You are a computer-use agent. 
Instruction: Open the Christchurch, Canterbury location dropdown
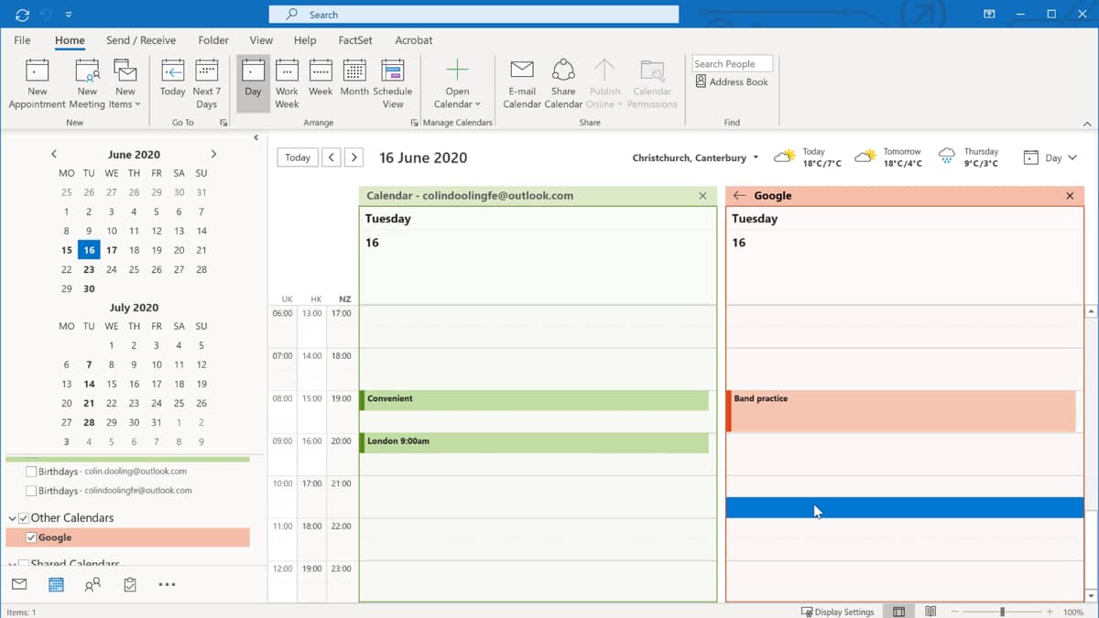point(696,157)
